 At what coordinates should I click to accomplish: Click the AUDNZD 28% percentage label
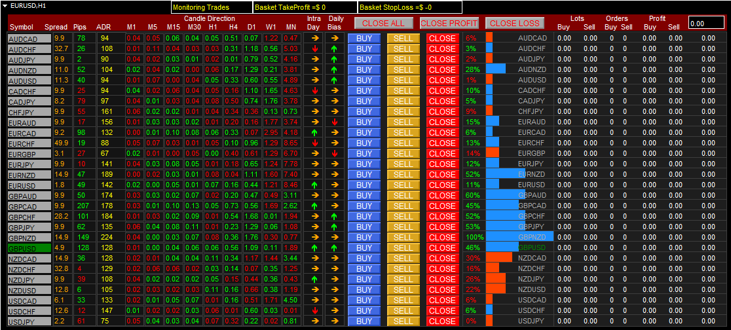click(x=472, y=70)
